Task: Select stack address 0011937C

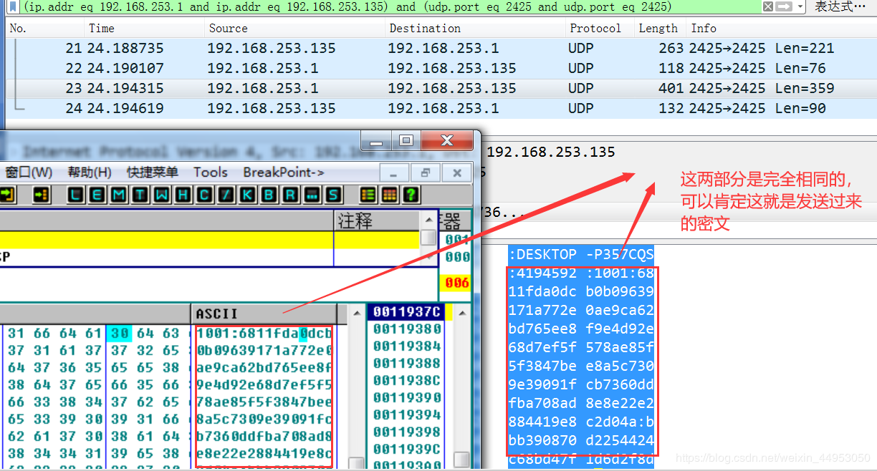Action: [406, 312]
